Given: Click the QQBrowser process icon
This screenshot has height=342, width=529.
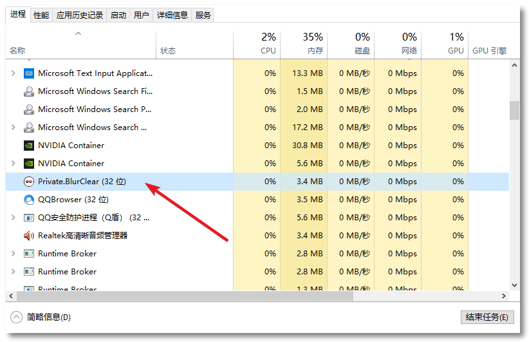Looking at the screenshot, I should pos(29,200).
